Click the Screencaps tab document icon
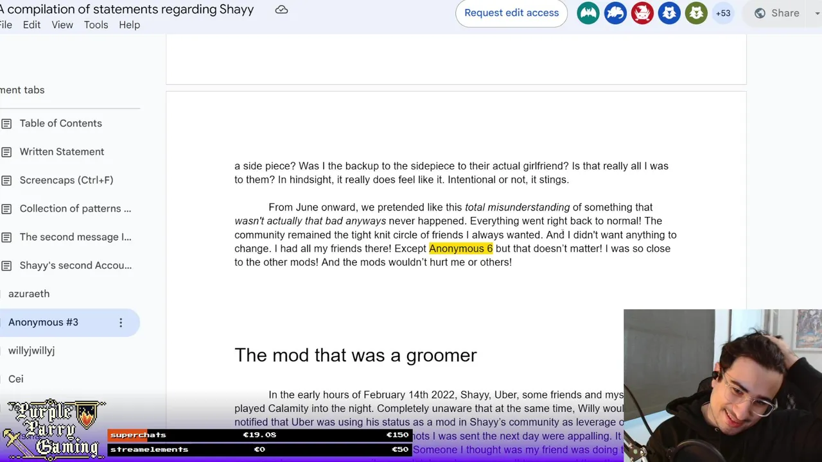This screenshot has width=822, height=462. 6,180
